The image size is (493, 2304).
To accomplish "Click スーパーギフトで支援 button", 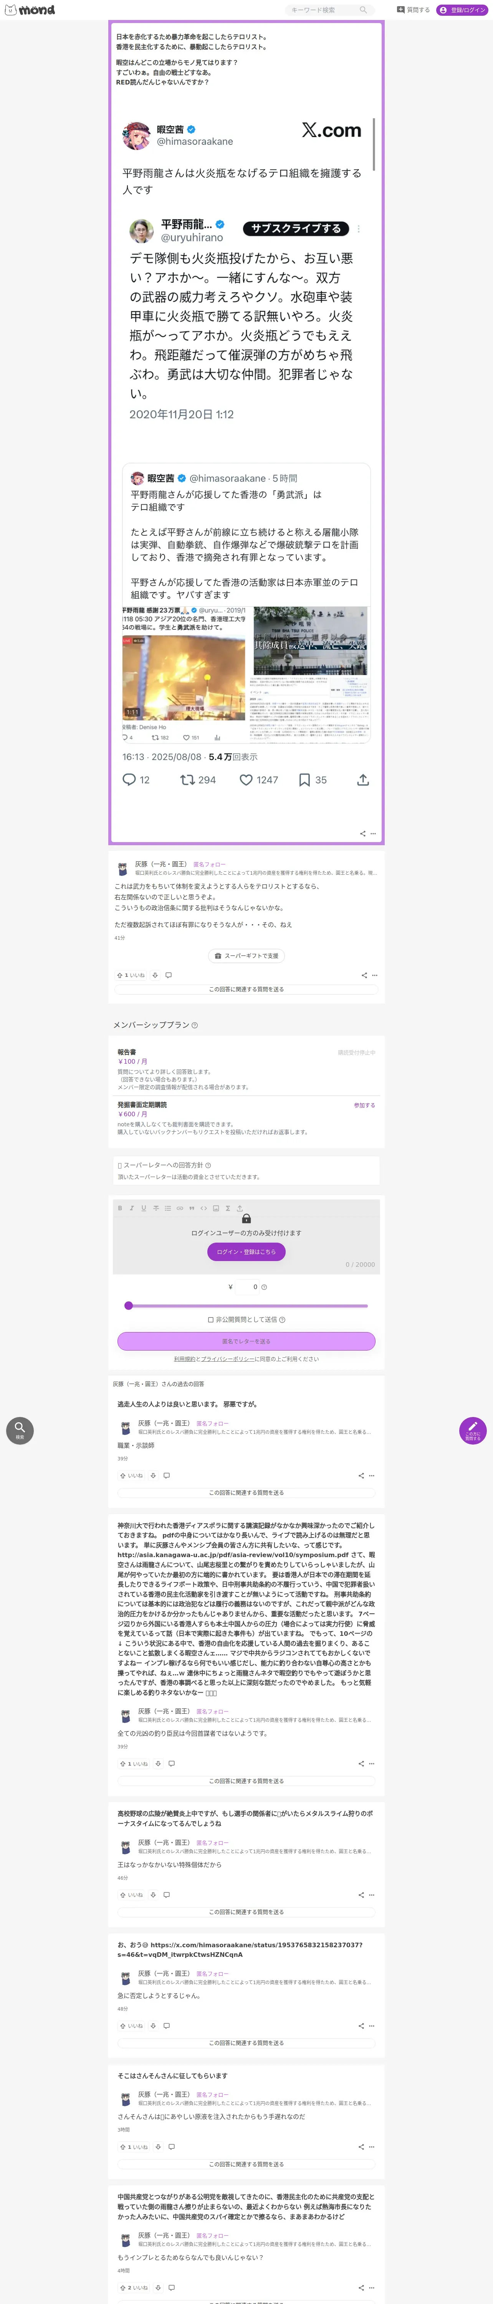I will pyautogui.click(x=246, y=955).
